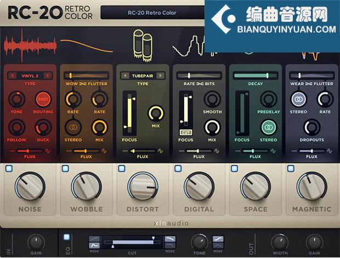Viewport: 340px width, 258px height.
Task: Click the Digital Flux slider
Action: point(199,151)
